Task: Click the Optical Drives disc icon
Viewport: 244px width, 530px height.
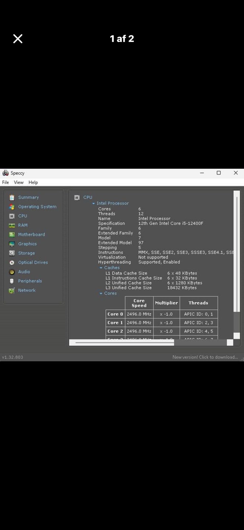Action: click(12, 262)
